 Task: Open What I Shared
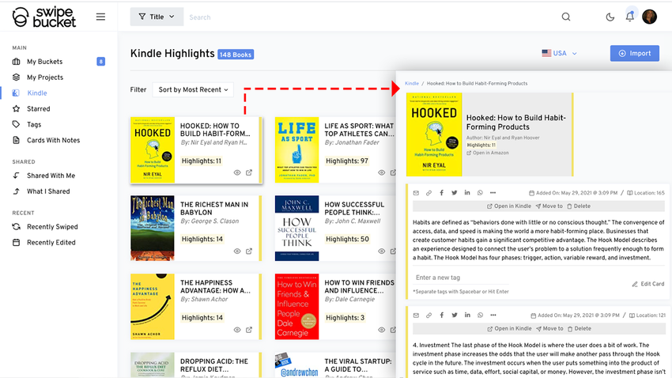click(48, 191)
